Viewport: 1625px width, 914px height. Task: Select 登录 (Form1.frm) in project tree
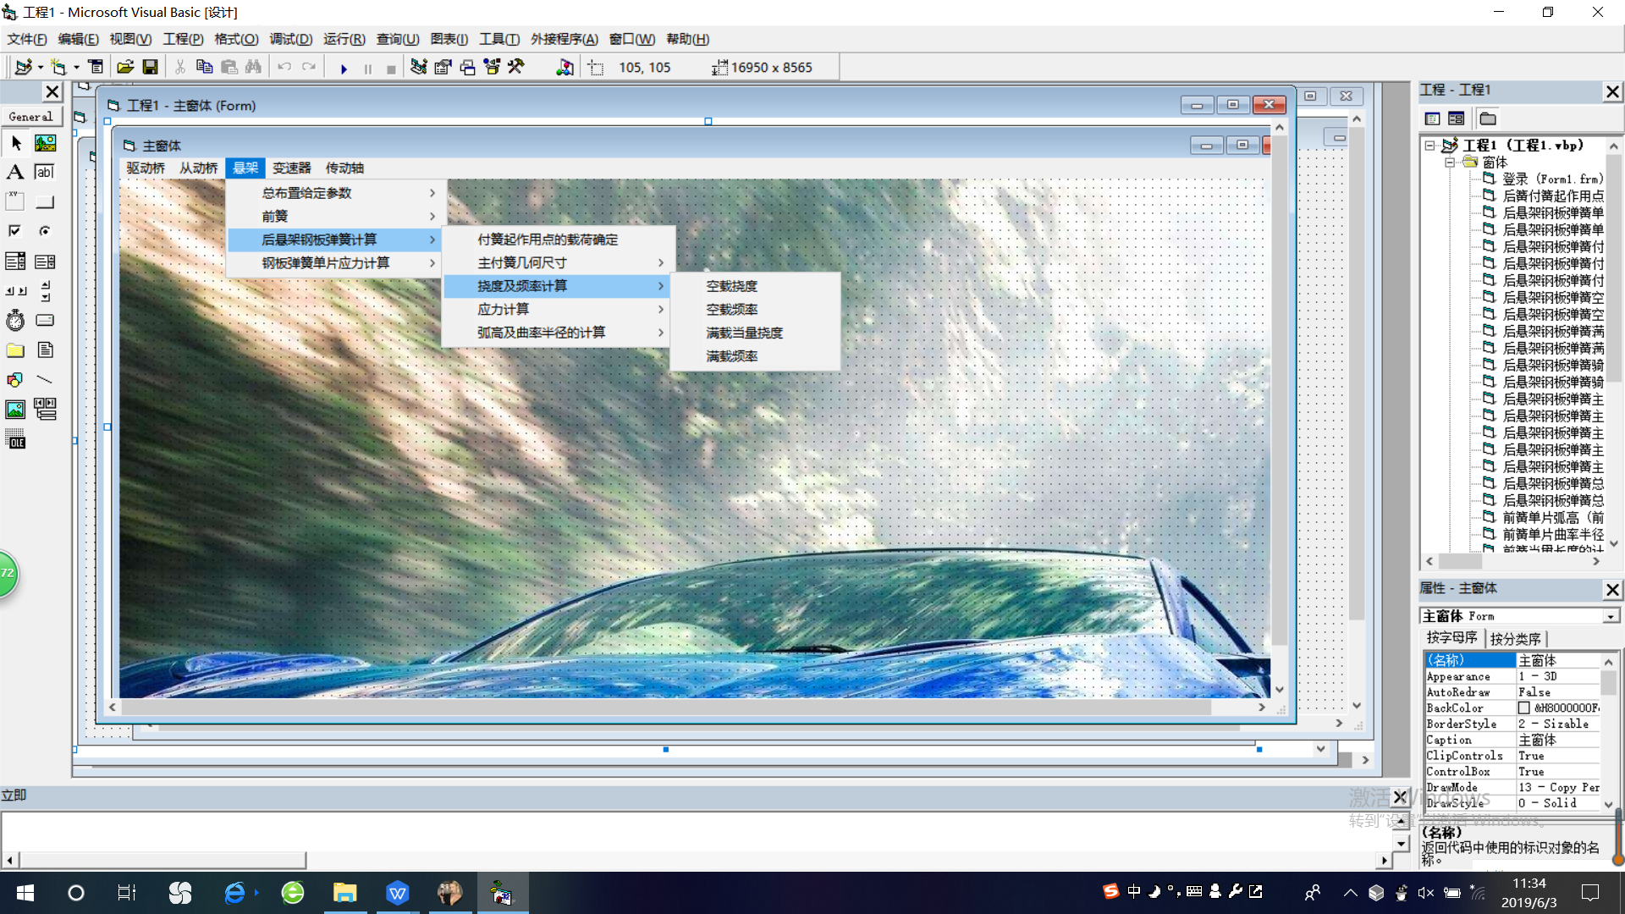coord(1551,179)
